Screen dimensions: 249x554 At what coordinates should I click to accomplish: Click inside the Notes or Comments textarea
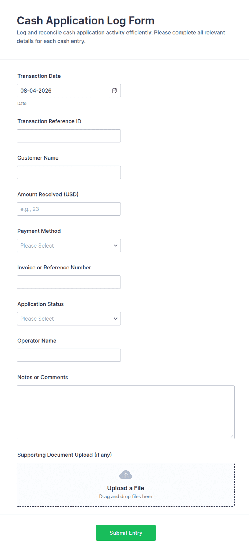tap(126, 412)
